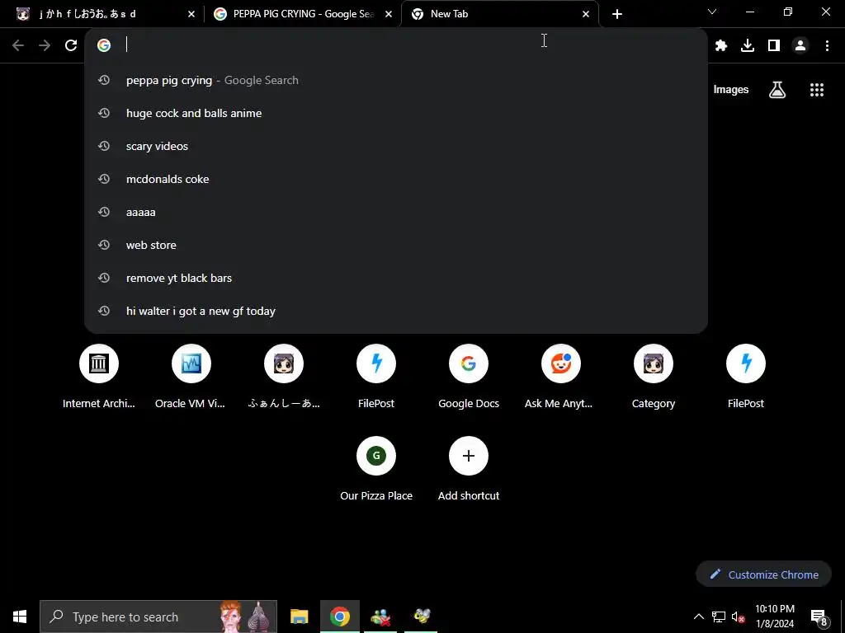Click the browser forward arrow
The image size is (845, 633).
(45, 45)
